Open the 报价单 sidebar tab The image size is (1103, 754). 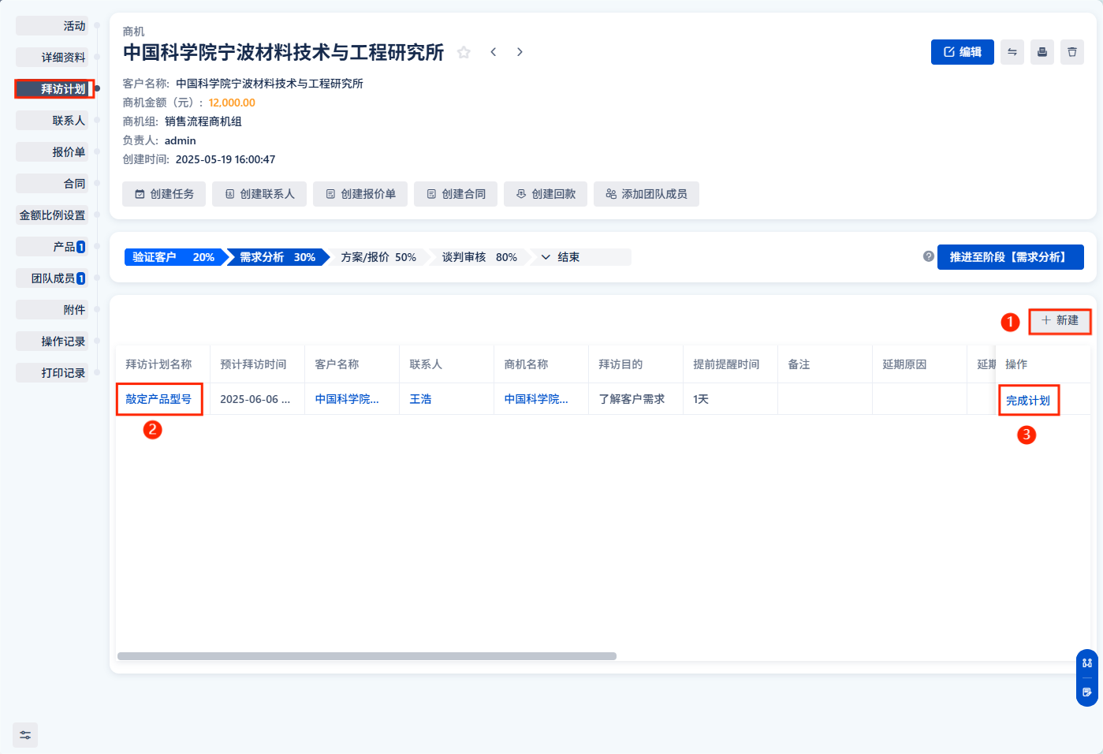(52, 152)
